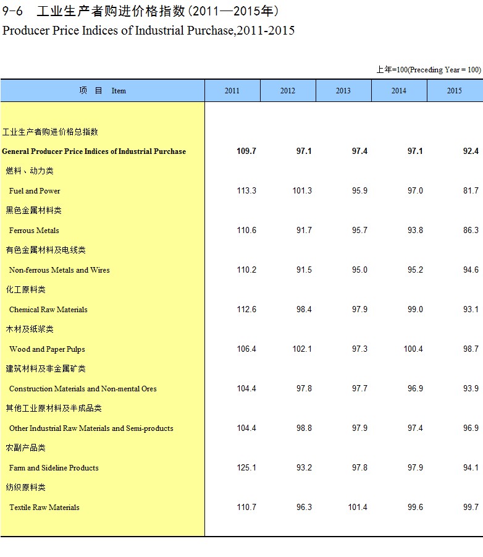Click the Chinese label 黑色金属材料类
Viewport: 483px width, 557px height.
(33, 210)
